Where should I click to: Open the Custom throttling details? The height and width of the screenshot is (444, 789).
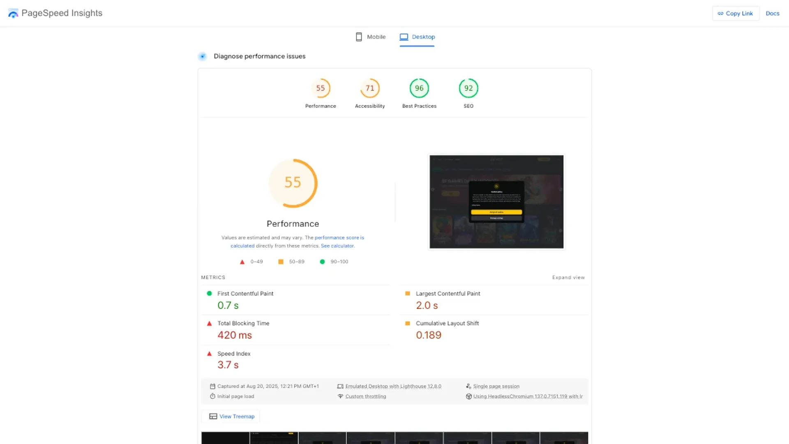(366, 396)
